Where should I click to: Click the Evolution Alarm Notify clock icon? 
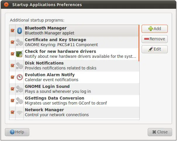point(19,77)
